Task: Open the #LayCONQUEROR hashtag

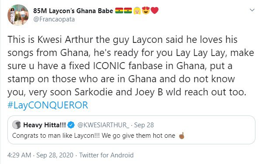Action: coord(48,105)
